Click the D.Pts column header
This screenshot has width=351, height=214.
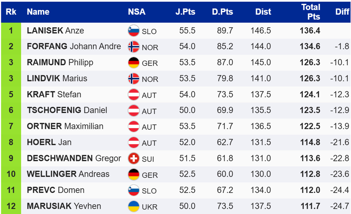[223, 12]
